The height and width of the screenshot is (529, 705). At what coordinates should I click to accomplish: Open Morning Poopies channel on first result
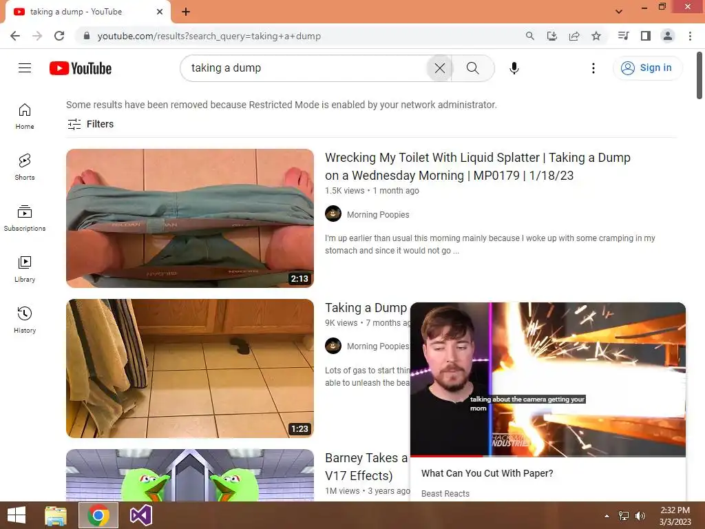(378, 215)
